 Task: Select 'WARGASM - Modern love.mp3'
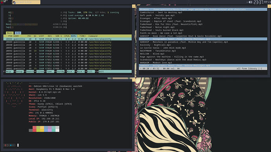[x=156, y=63]
